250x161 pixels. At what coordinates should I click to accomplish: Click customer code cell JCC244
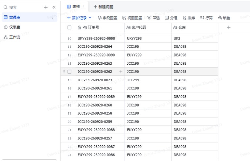pos(148,80)
